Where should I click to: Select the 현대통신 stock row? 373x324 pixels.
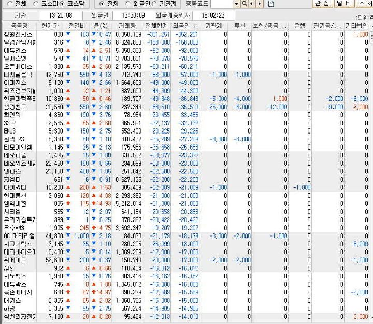click(x=186, y=196)
